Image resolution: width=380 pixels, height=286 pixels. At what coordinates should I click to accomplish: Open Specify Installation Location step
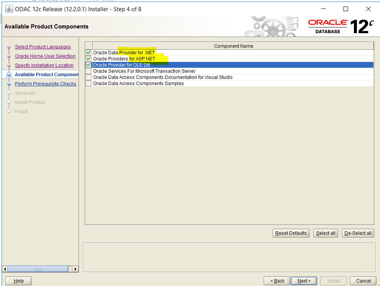pyautogui.click(x=44, y=65)
